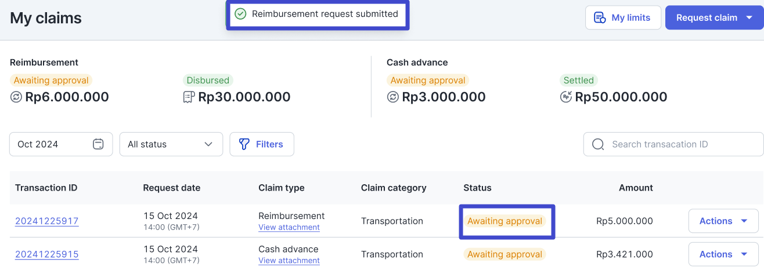The height and width of the screenshot is (270, 764).
Task: Click the calendar icon in the date field
Action: tap(99, 144)
